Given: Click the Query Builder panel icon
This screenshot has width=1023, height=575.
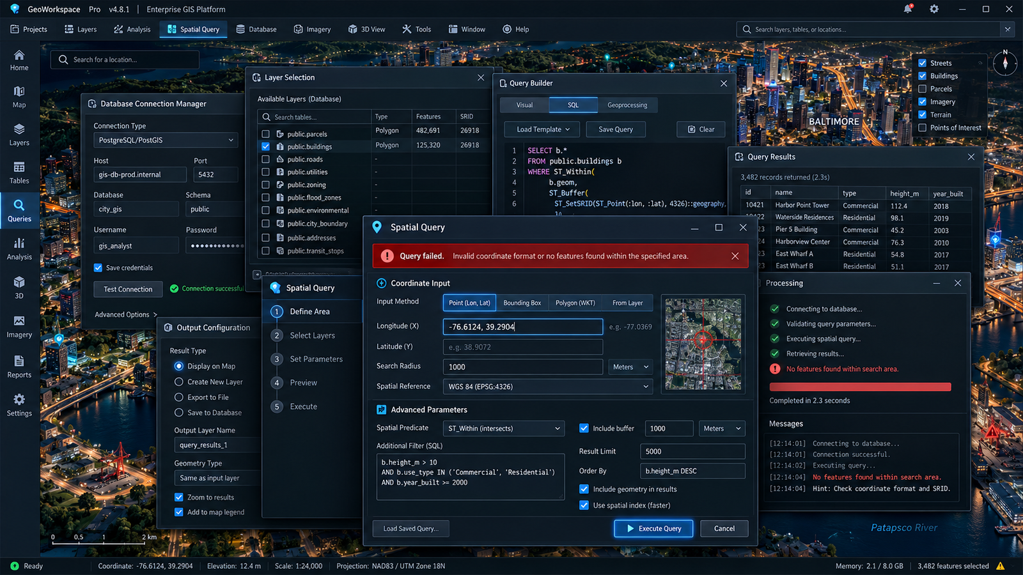Looking at the screenshot, I should coord(502,83).
